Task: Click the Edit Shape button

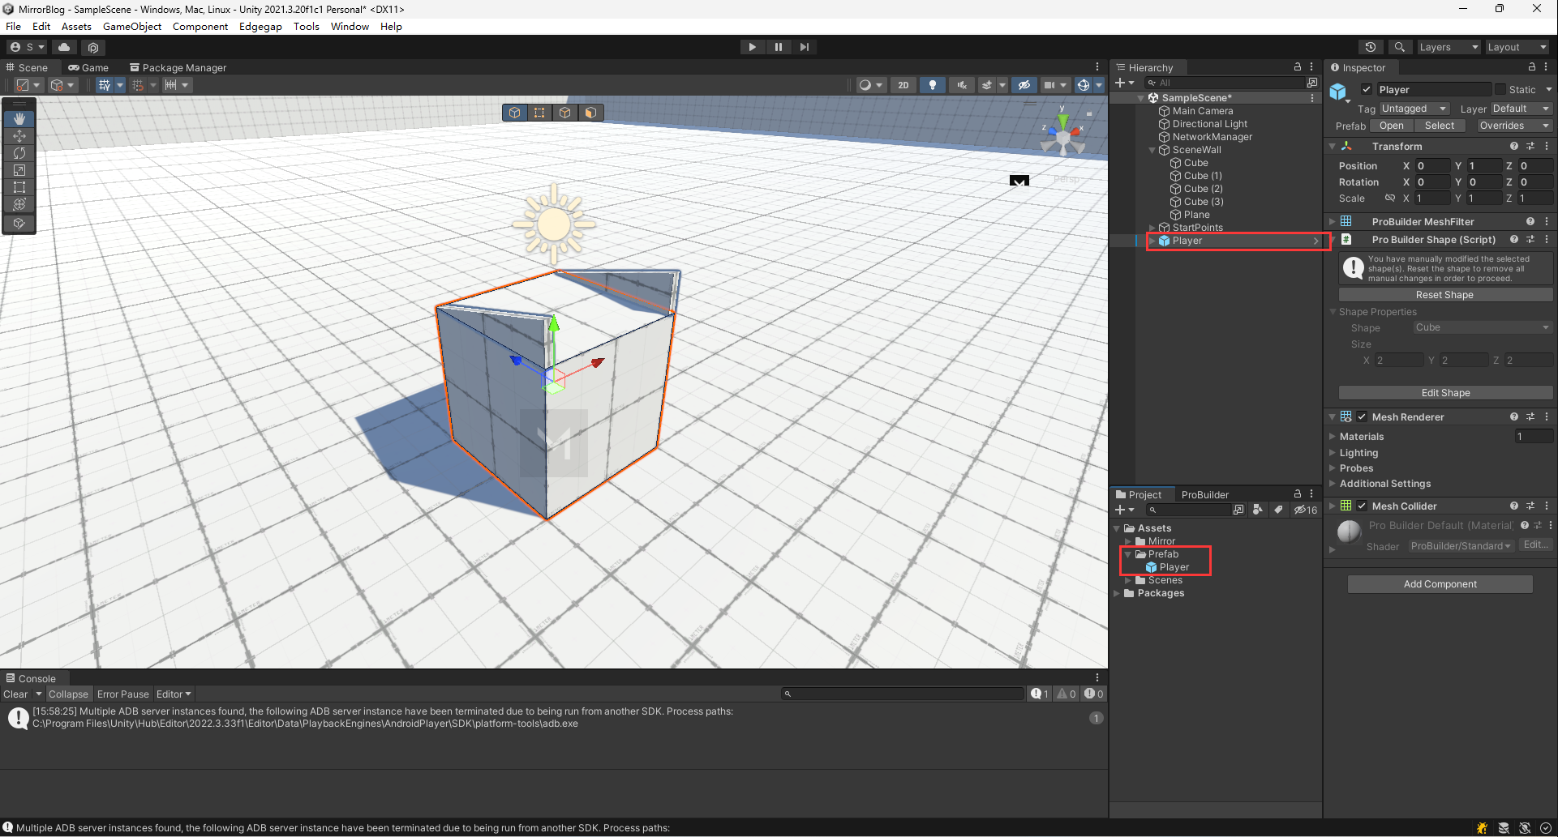Action: [1445, 393]
